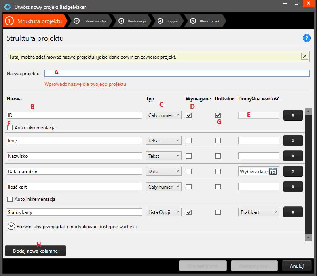Check Unikalne for Status karty row

coord(218,212)
